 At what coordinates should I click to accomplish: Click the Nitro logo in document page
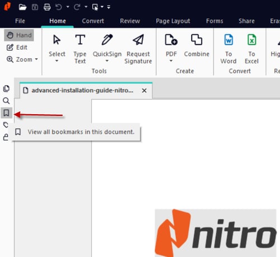tap(216, 233)
